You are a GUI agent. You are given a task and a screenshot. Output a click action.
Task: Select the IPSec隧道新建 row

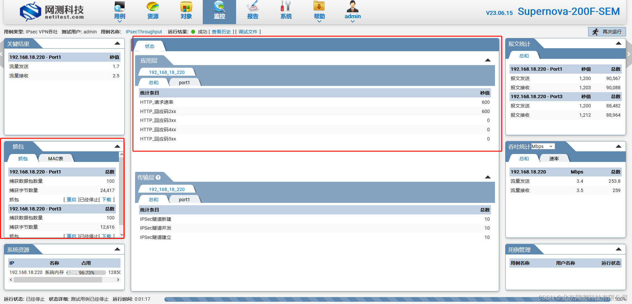[x=315, y=219]
